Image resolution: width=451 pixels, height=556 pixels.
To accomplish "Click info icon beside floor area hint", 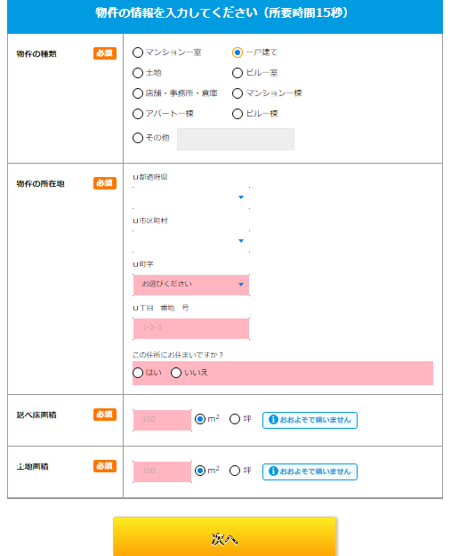I will coord(273,420).
